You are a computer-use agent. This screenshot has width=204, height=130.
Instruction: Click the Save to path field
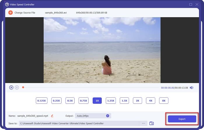(x=79, y=123)
